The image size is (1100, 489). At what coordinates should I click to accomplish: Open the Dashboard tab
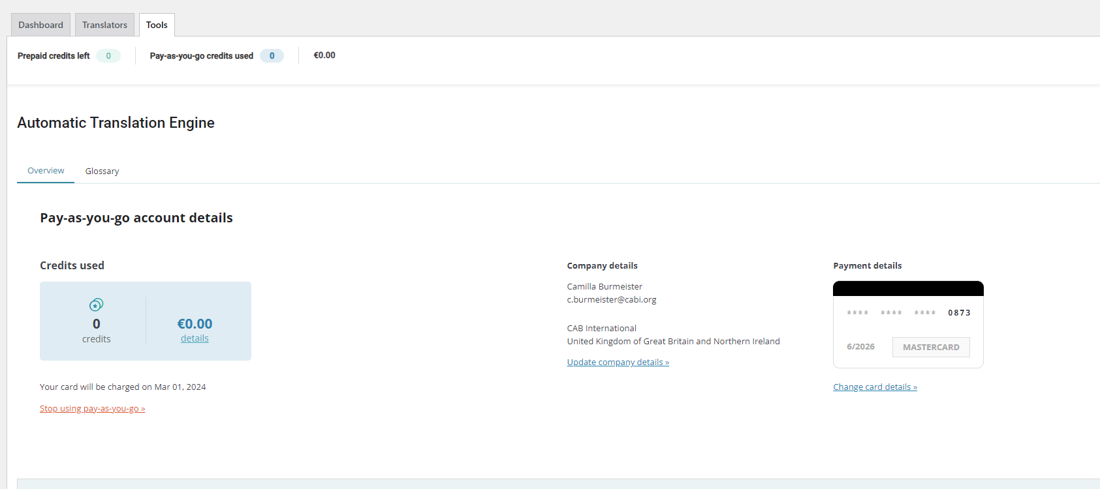(x=40, y=25)
